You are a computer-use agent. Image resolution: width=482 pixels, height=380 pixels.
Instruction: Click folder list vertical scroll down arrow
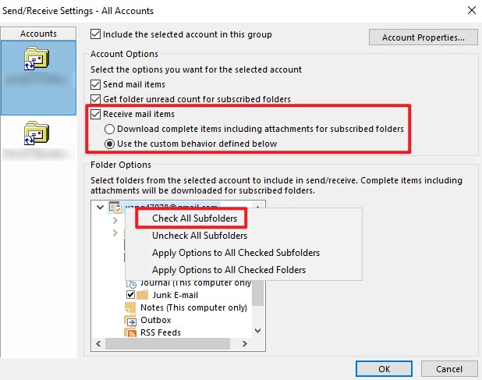point(258,331)
